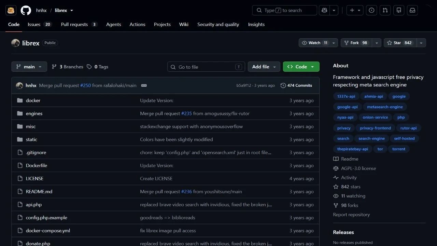Click the folder icon beside static
Screen dimensions: 437x246
pos(20,139)
